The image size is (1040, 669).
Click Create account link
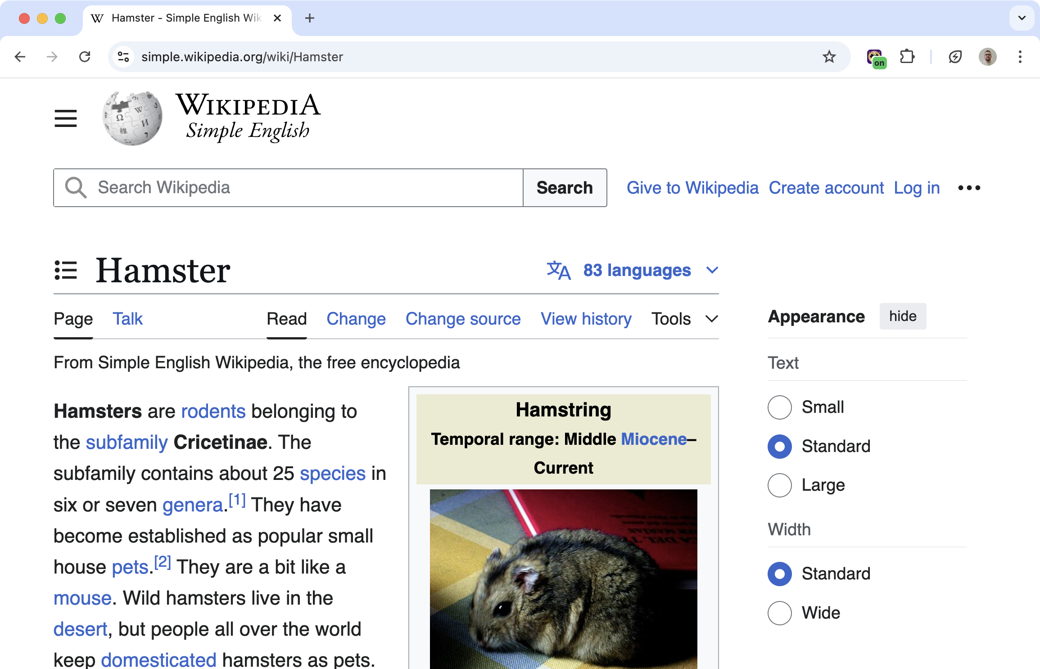(x=826, y=188)
